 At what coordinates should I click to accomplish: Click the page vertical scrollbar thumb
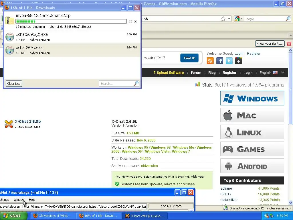(290, 89)
